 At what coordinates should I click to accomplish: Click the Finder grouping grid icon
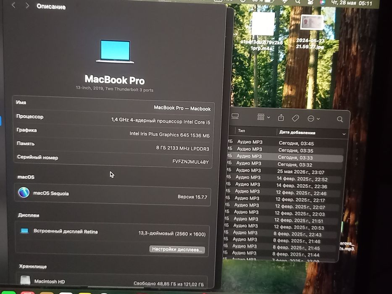pos(261,117)
